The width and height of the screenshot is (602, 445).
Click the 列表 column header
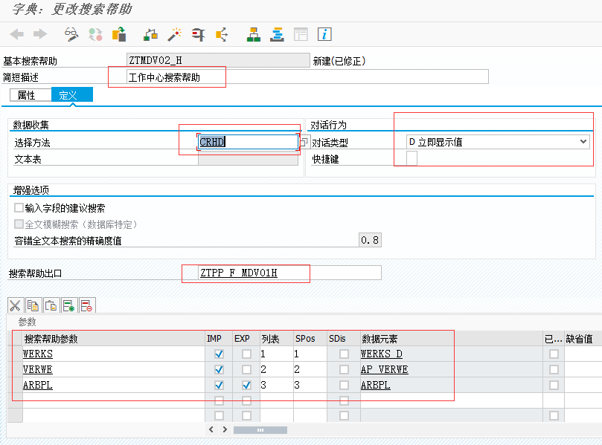[x=277, y=339]
